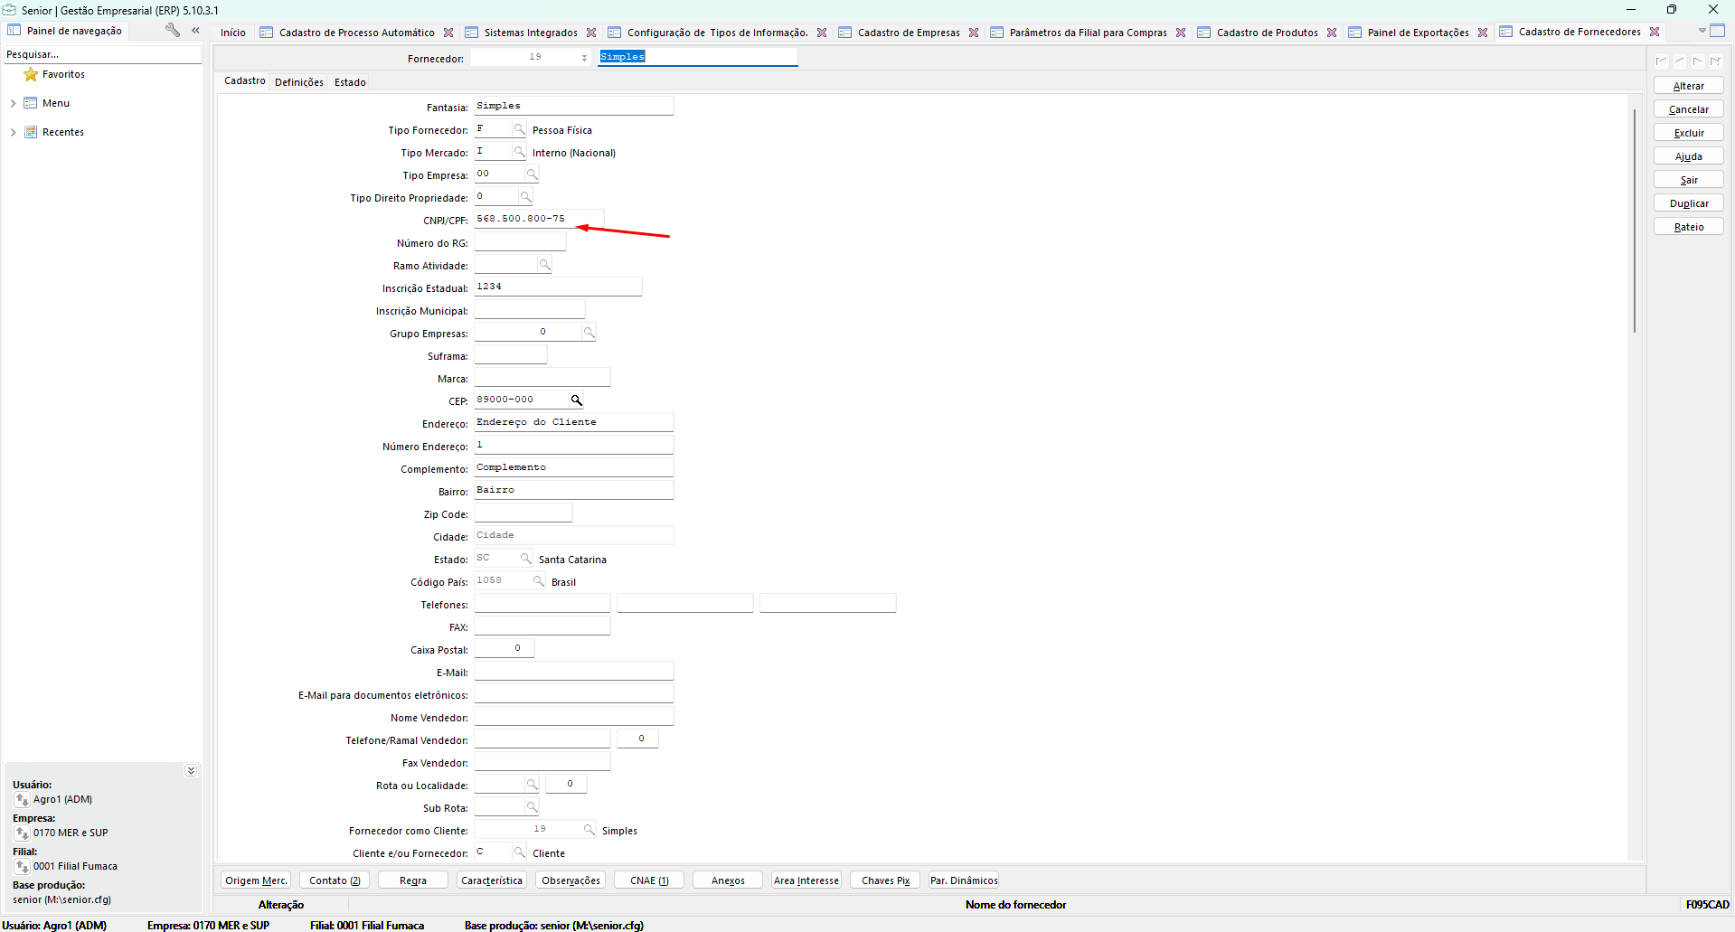Screen dimensions: 1735x932
Task: Click the switch icon beside 0170 MER e SUP
Action: [x=23, y=833]
